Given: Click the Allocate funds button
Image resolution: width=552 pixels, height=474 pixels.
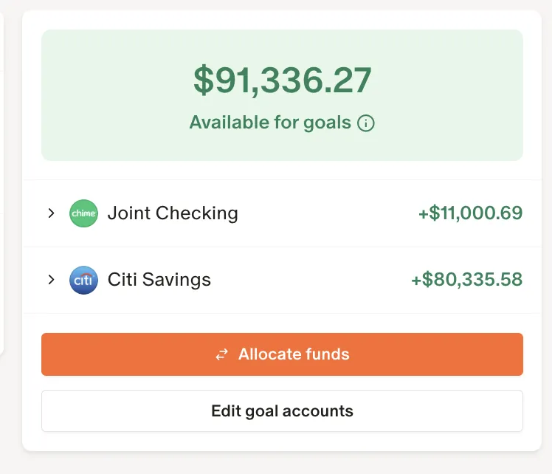Looking at the screenshot, I should point(283,354).
